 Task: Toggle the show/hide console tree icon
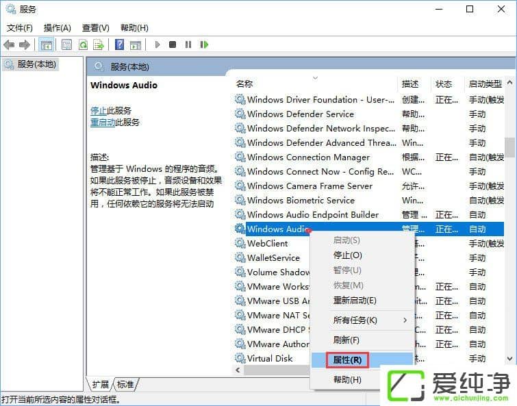click(46, 45)
